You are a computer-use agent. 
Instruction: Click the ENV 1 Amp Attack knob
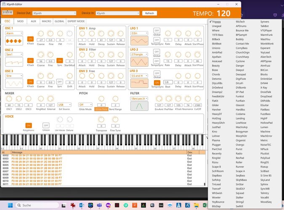(82, 34)
